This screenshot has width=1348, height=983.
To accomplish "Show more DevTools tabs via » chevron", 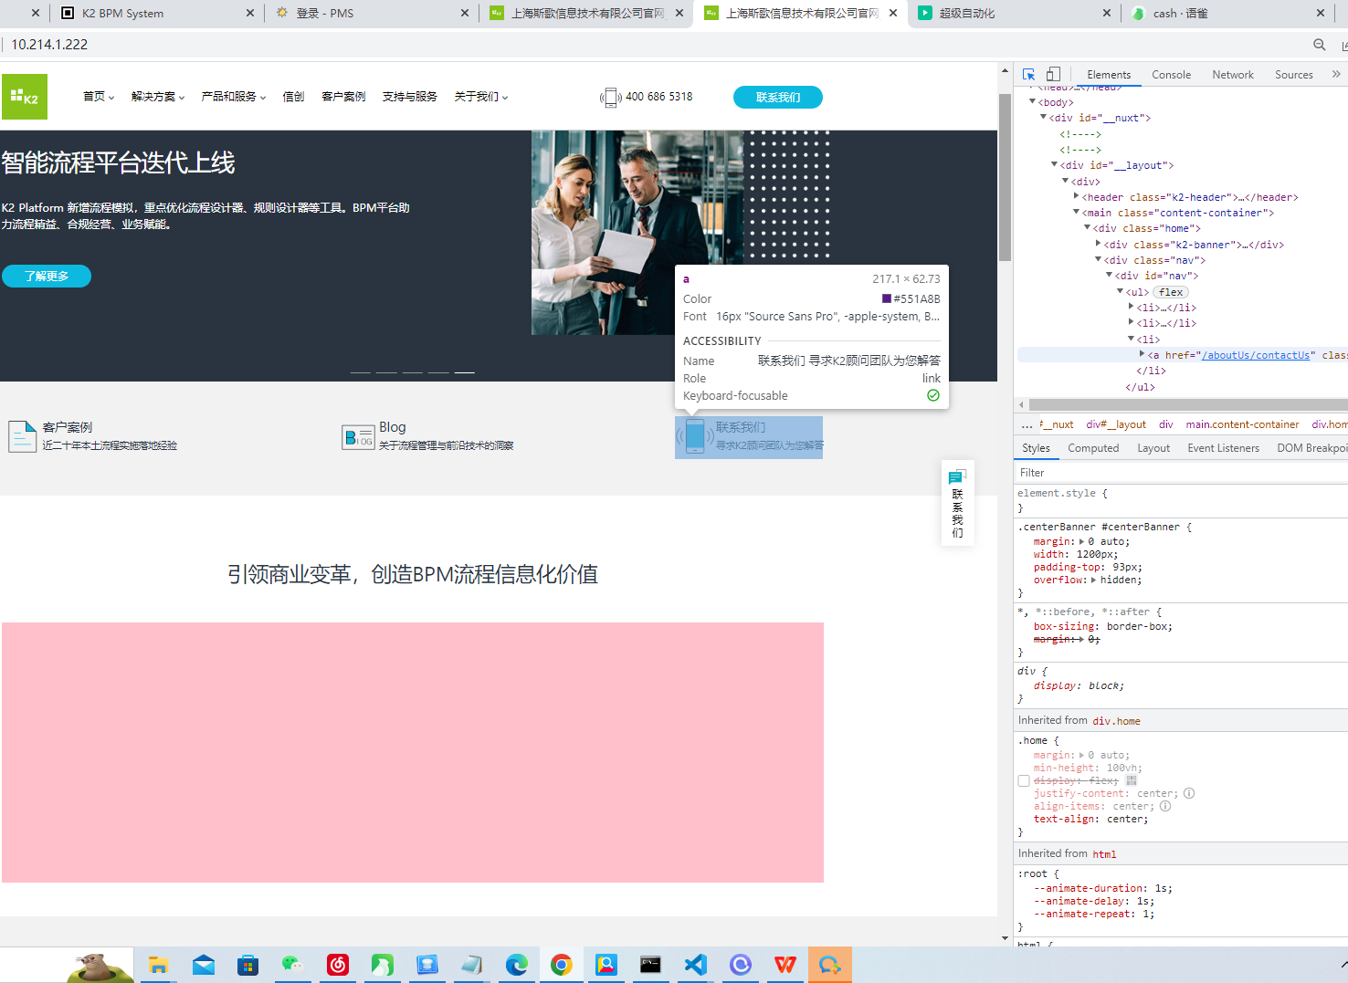I will 1336,74.
